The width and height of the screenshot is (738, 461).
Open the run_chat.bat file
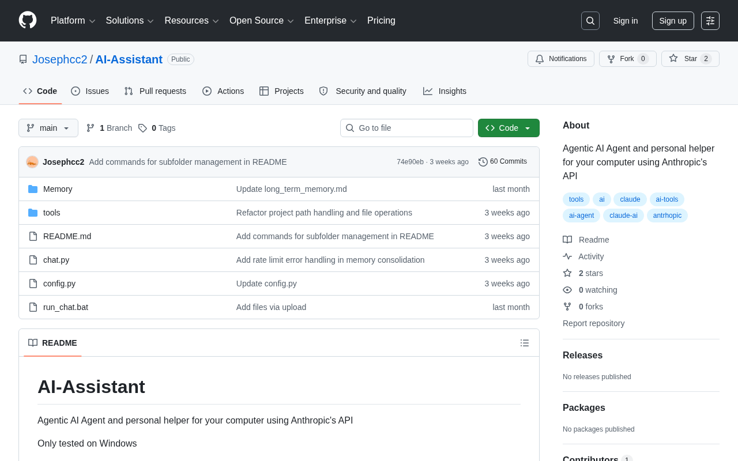(66, 307)
